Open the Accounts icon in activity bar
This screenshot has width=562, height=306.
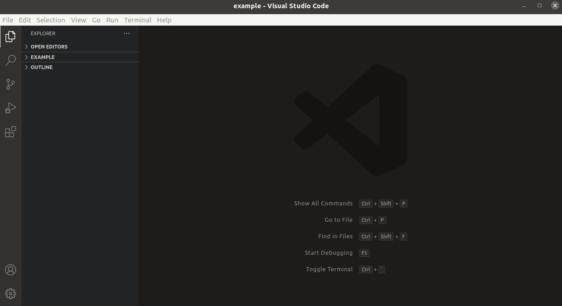[x=11, y=270]
